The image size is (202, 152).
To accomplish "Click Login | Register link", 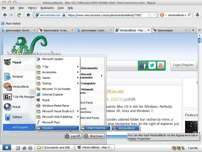I will click(x=184, y=65).
